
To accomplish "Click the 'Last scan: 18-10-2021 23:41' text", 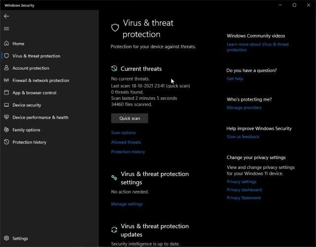I will [138, 86].
